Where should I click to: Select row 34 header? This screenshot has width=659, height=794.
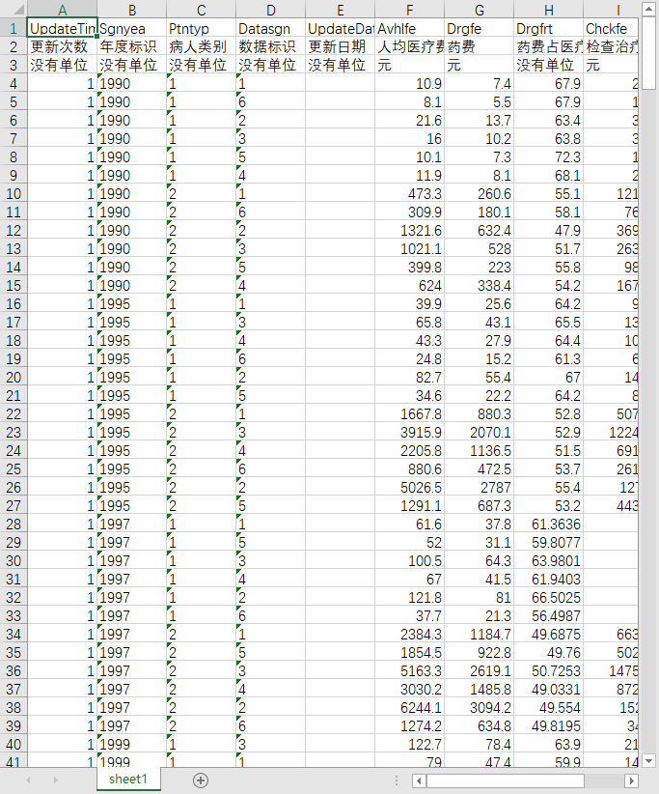pos(14,635)
